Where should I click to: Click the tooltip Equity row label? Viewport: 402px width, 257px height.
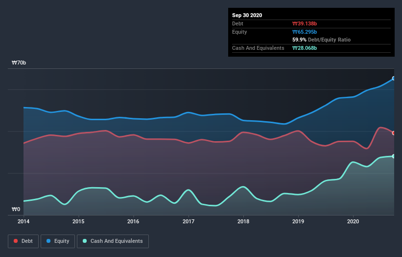(239, 32)
